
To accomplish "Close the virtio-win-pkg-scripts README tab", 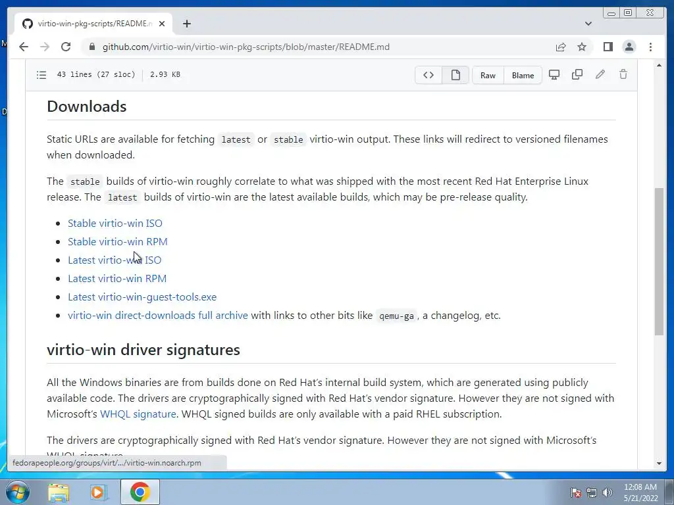I will [162, 24].
